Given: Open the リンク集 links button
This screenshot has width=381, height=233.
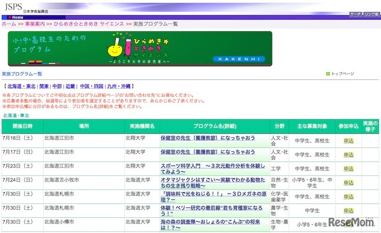Looking at the screenshot, I should pos(371,14).
